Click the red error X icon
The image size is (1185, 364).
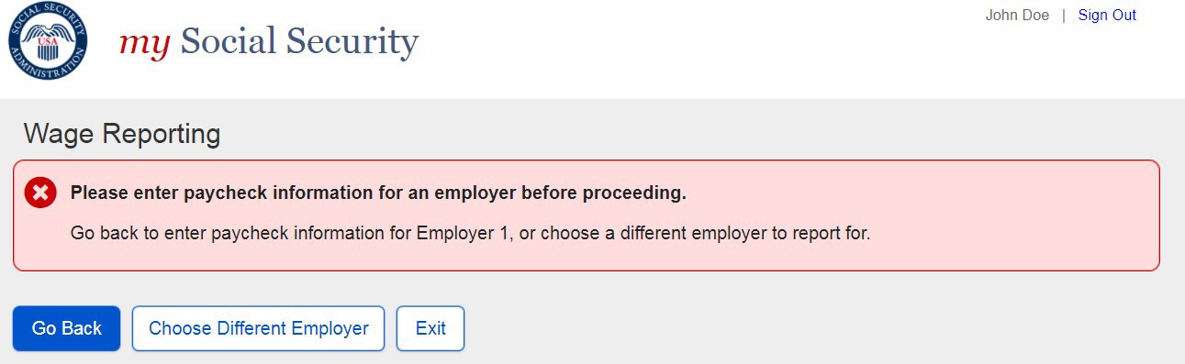(39, 193)
